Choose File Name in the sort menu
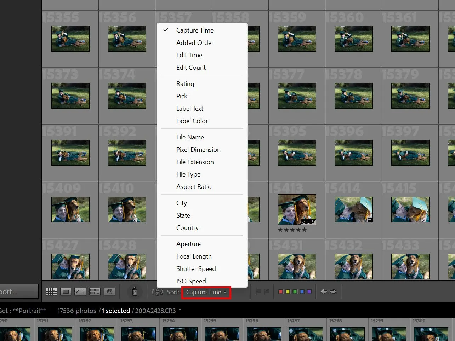 (x=190, y=137)
